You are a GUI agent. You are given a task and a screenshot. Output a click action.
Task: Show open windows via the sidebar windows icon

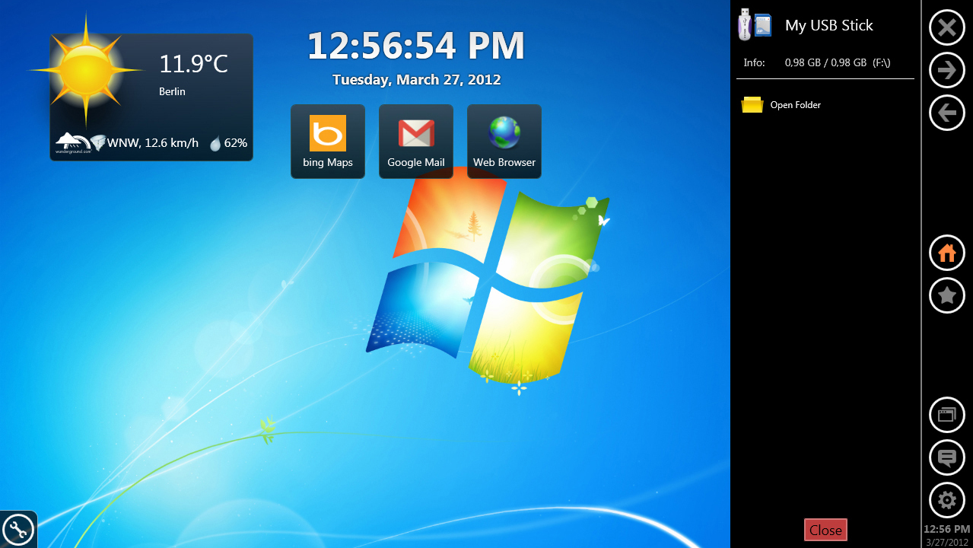pyautogui.click(x=947, y=415)
